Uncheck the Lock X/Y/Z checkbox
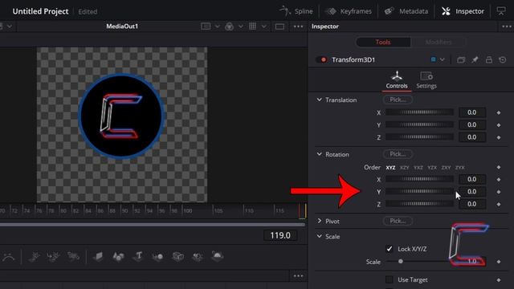This screenshot has height=289, width=514. coord(389,249)
